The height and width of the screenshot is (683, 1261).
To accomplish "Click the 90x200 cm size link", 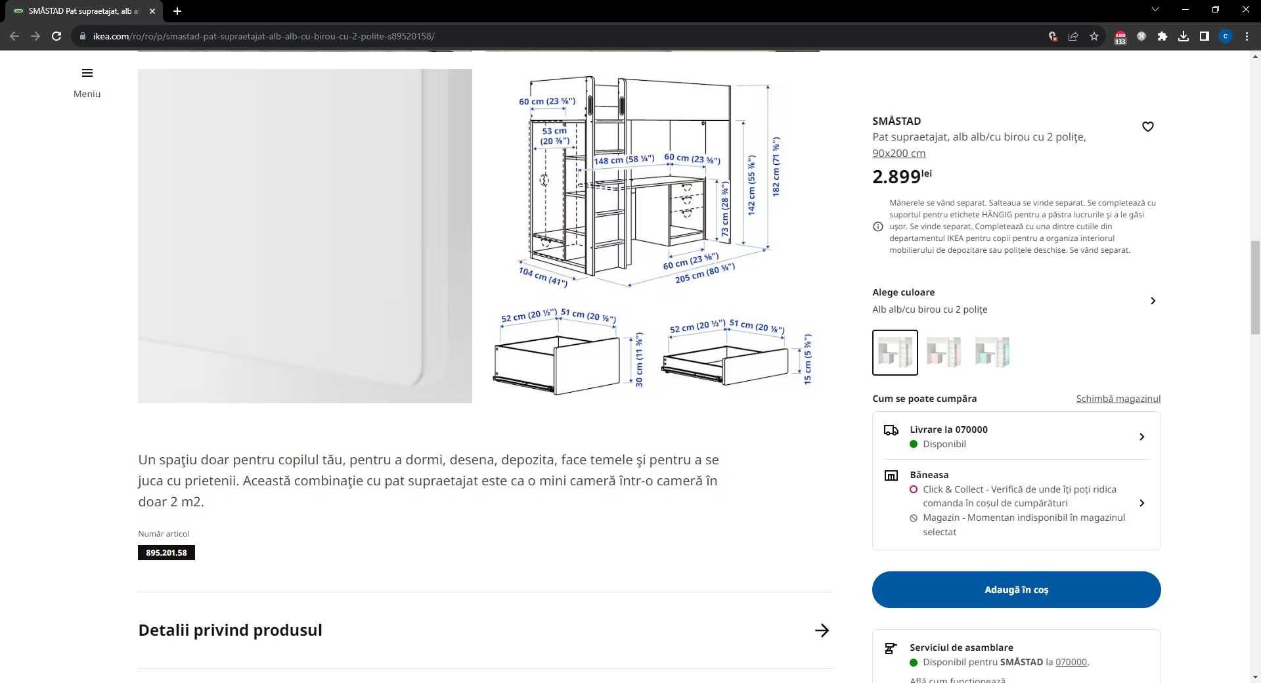I will (898, 153).
